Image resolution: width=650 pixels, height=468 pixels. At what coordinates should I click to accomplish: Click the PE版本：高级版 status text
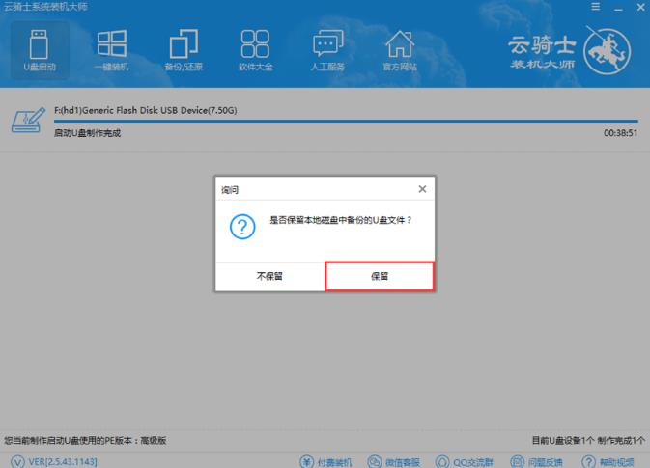pos(85,440)
